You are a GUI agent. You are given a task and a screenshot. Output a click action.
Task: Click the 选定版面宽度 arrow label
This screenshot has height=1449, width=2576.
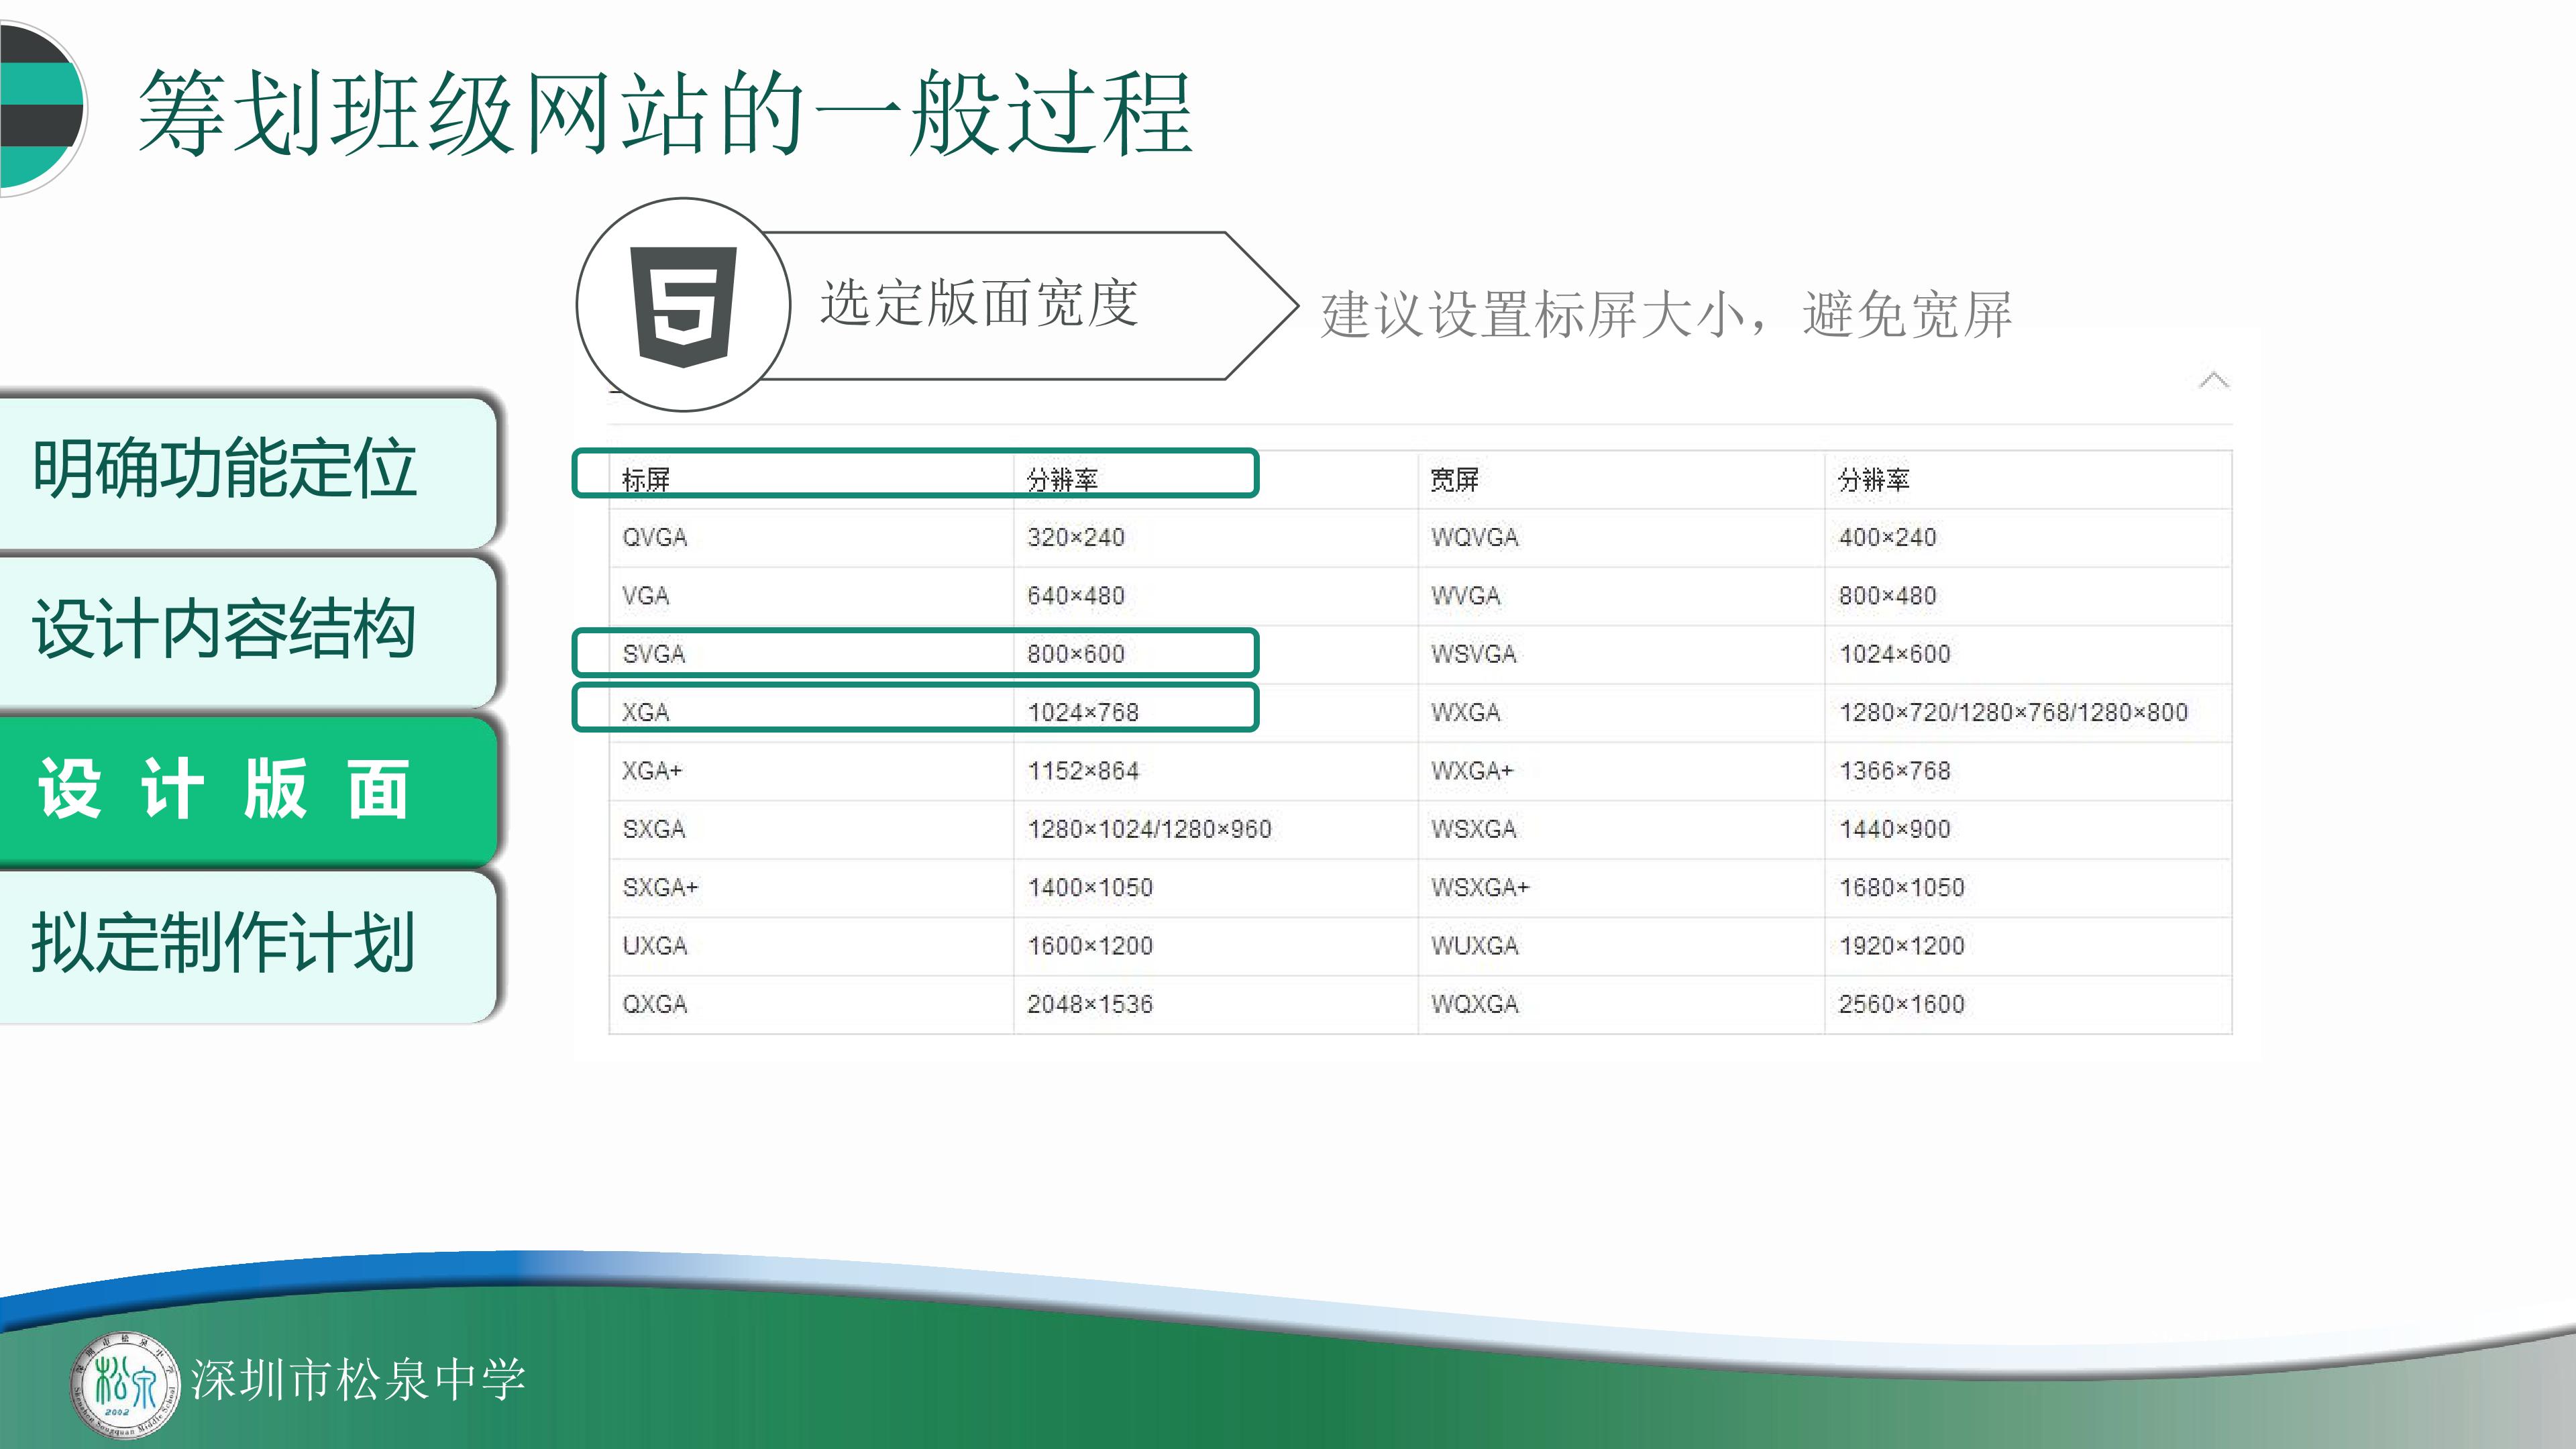pyautogui.click(x=979, y=304)
